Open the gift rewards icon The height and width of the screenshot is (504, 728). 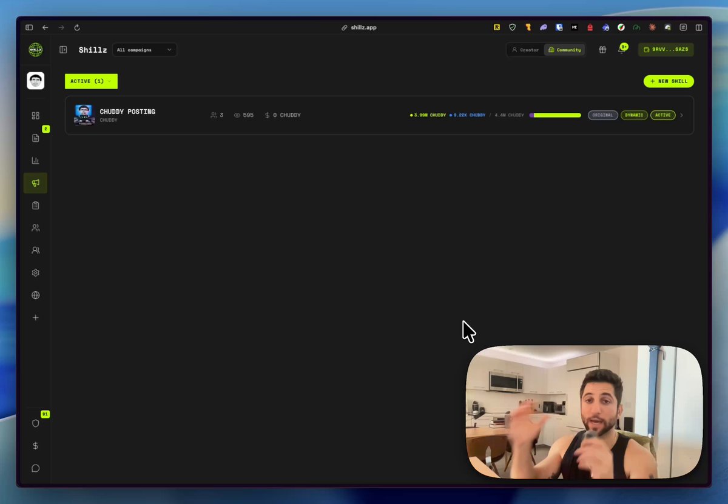coord(602,50)
